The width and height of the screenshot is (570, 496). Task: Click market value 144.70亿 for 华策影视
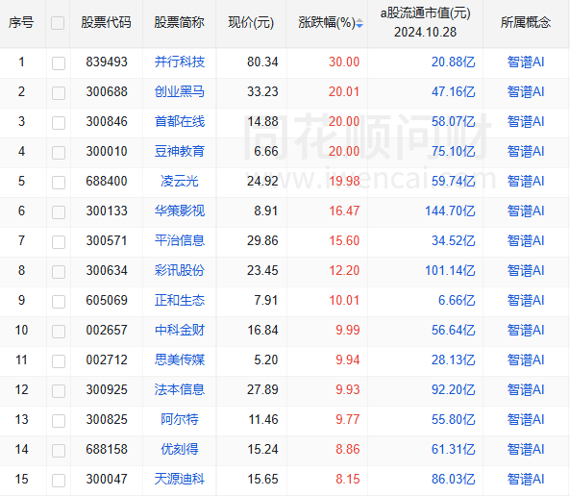tap(450, 211)
